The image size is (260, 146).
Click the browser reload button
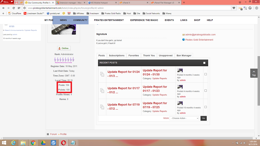click(14, 8)
